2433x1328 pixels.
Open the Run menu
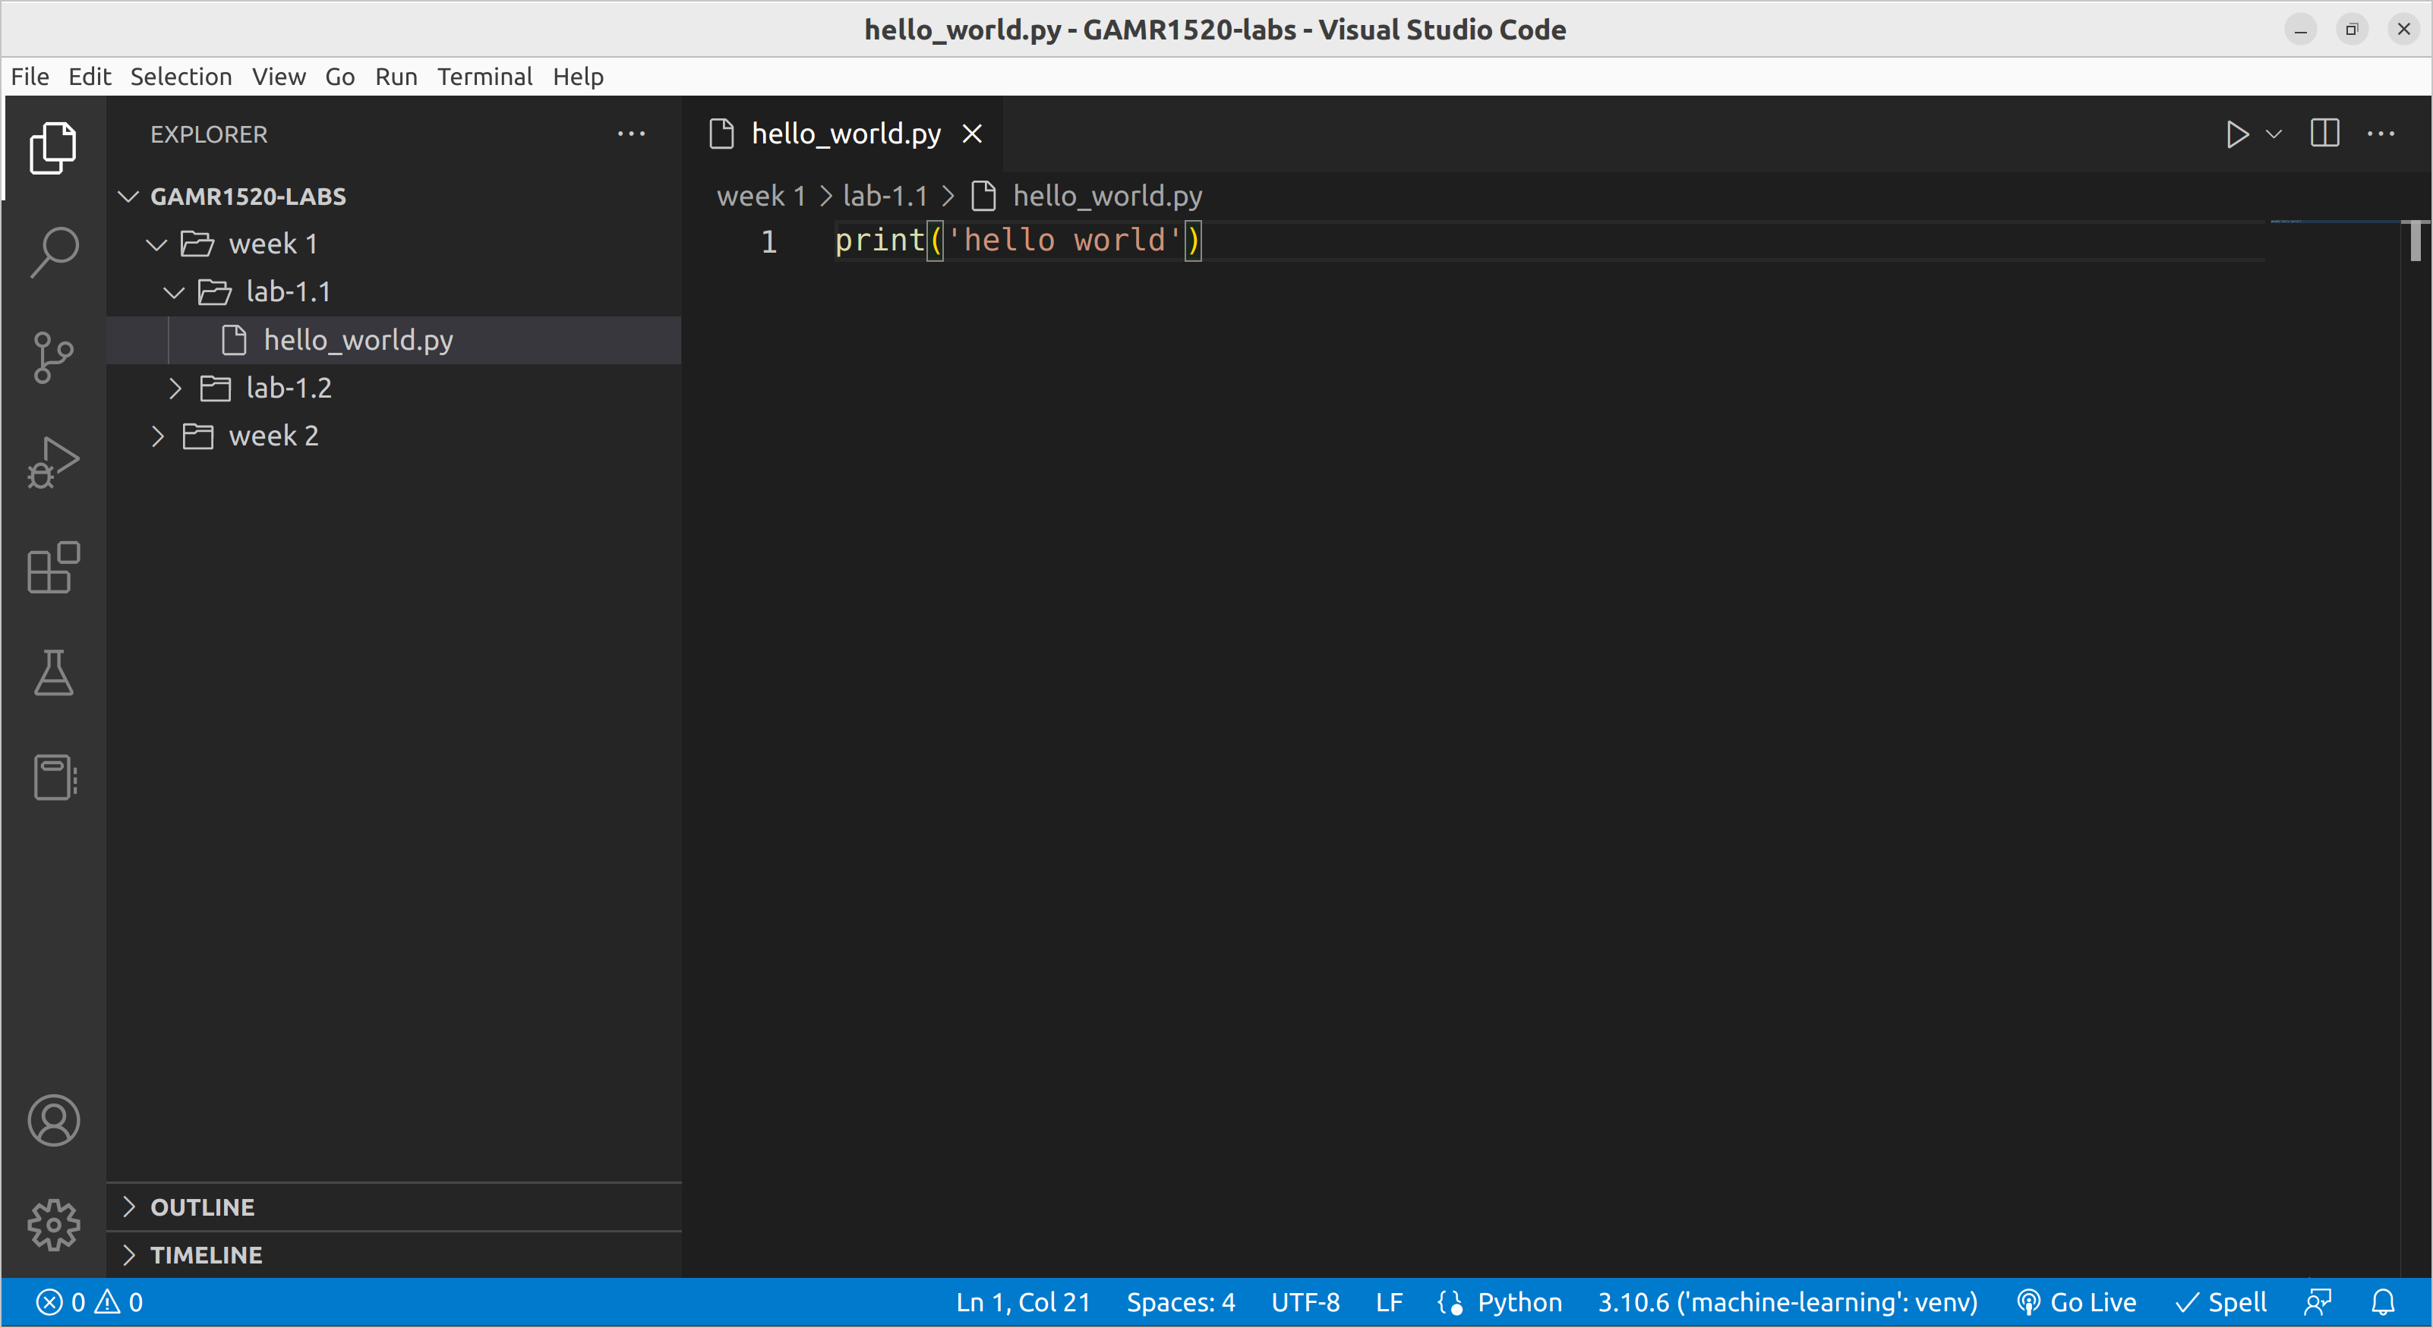pyautogui.click(x=396, y=77)
